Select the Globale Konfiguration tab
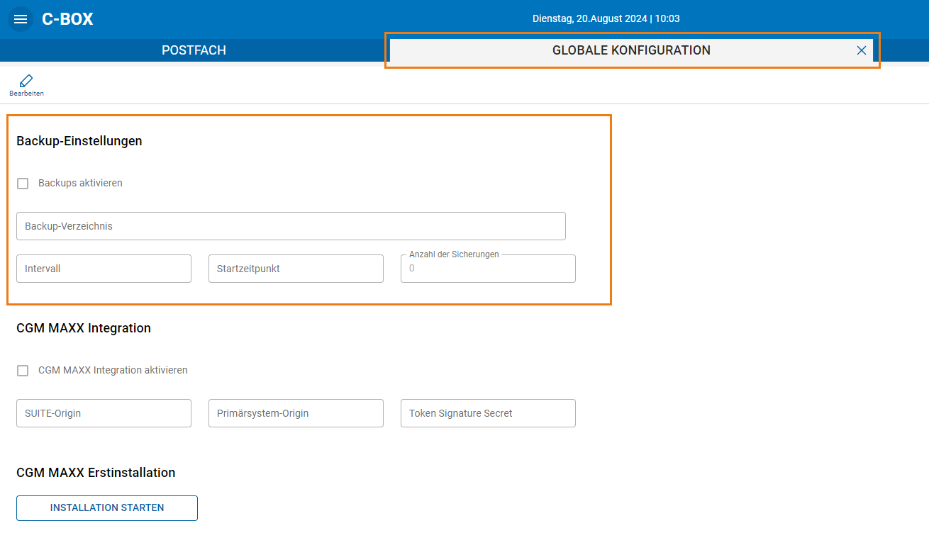This screenshot has height=550, width=929. pos(631,50)
